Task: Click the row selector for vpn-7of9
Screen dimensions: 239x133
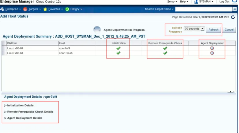Action: pos(4,48)
